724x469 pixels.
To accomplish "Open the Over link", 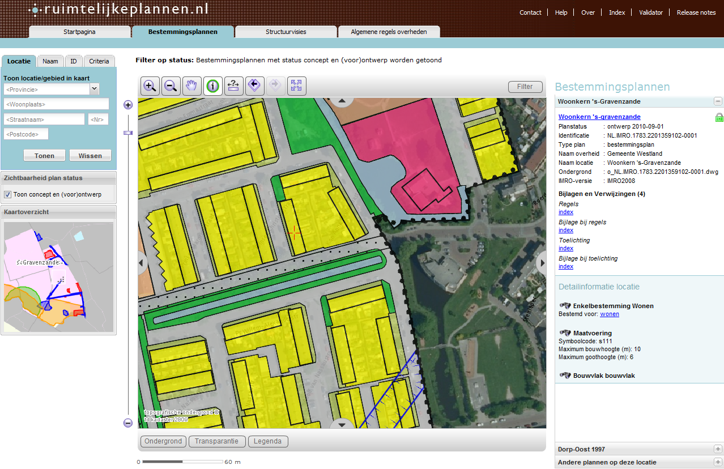I will pyautogui.click(x=588, y=12).
